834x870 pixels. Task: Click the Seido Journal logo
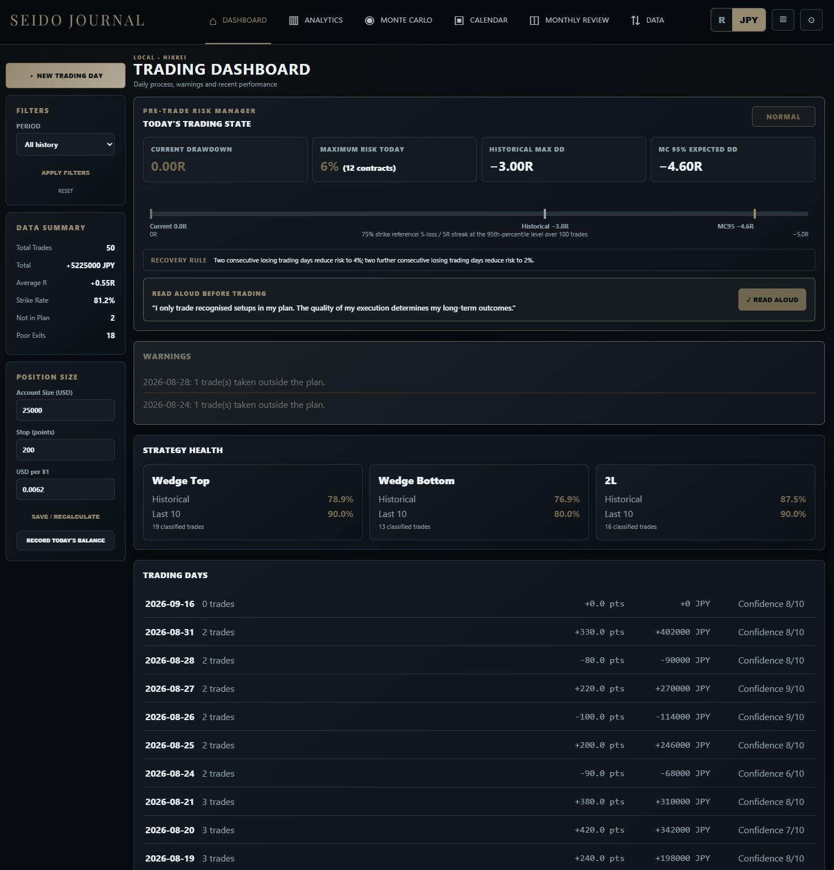point(78,20)
